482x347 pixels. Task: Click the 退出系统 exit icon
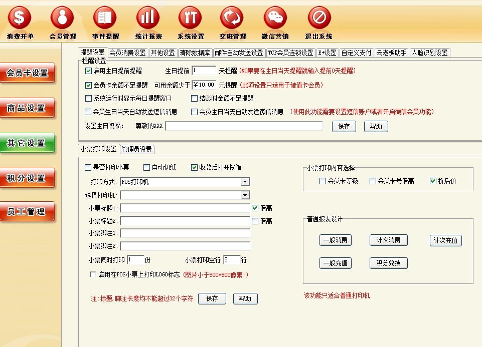click(x=319, y=19)
